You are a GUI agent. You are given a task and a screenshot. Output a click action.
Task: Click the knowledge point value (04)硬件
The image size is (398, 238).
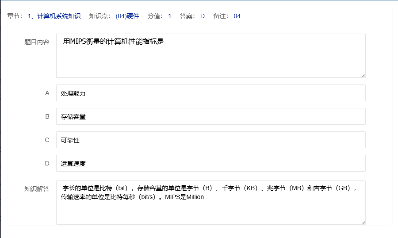click(x=127, y=16)
